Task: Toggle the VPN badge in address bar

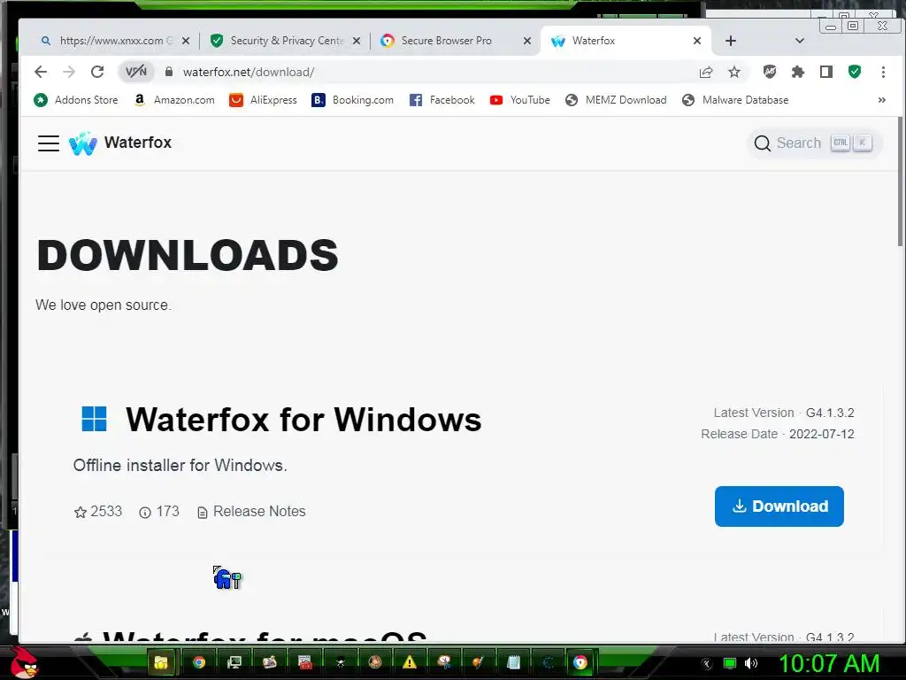Action: pyautogui.click(x=136, y=72)
